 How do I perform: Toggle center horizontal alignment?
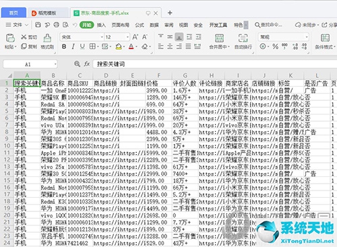click(x=170, y=46)
